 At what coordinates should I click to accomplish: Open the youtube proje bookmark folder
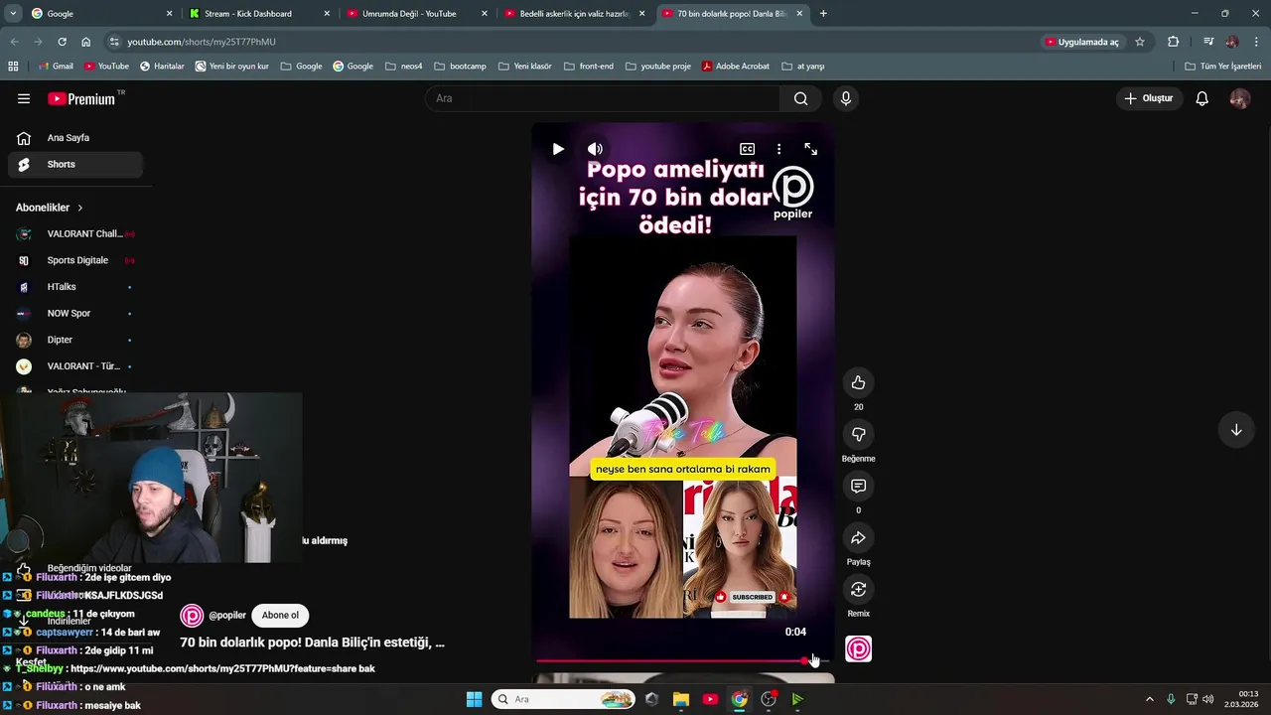click(657, 67)
